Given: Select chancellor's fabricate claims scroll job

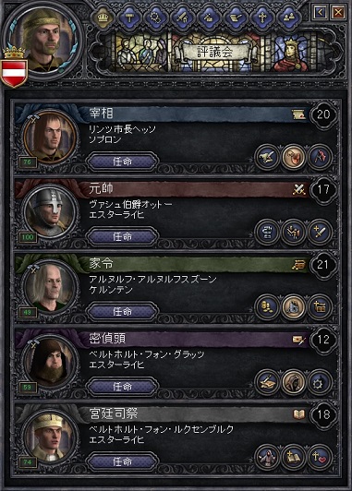Looking at the screenshot, I should point(267,157).
